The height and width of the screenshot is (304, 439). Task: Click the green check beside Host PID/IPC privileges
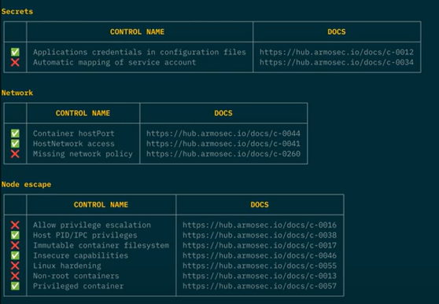[x=15, y=235]
